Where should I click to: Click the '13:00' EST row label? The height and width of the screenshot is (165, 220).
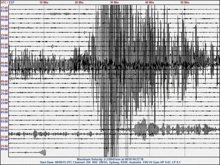(x=4, y=57)
